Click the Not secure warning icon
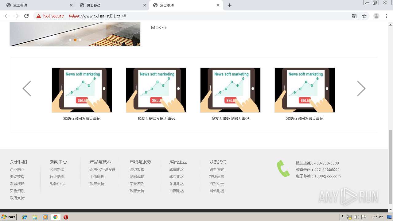 coord(39,16)
